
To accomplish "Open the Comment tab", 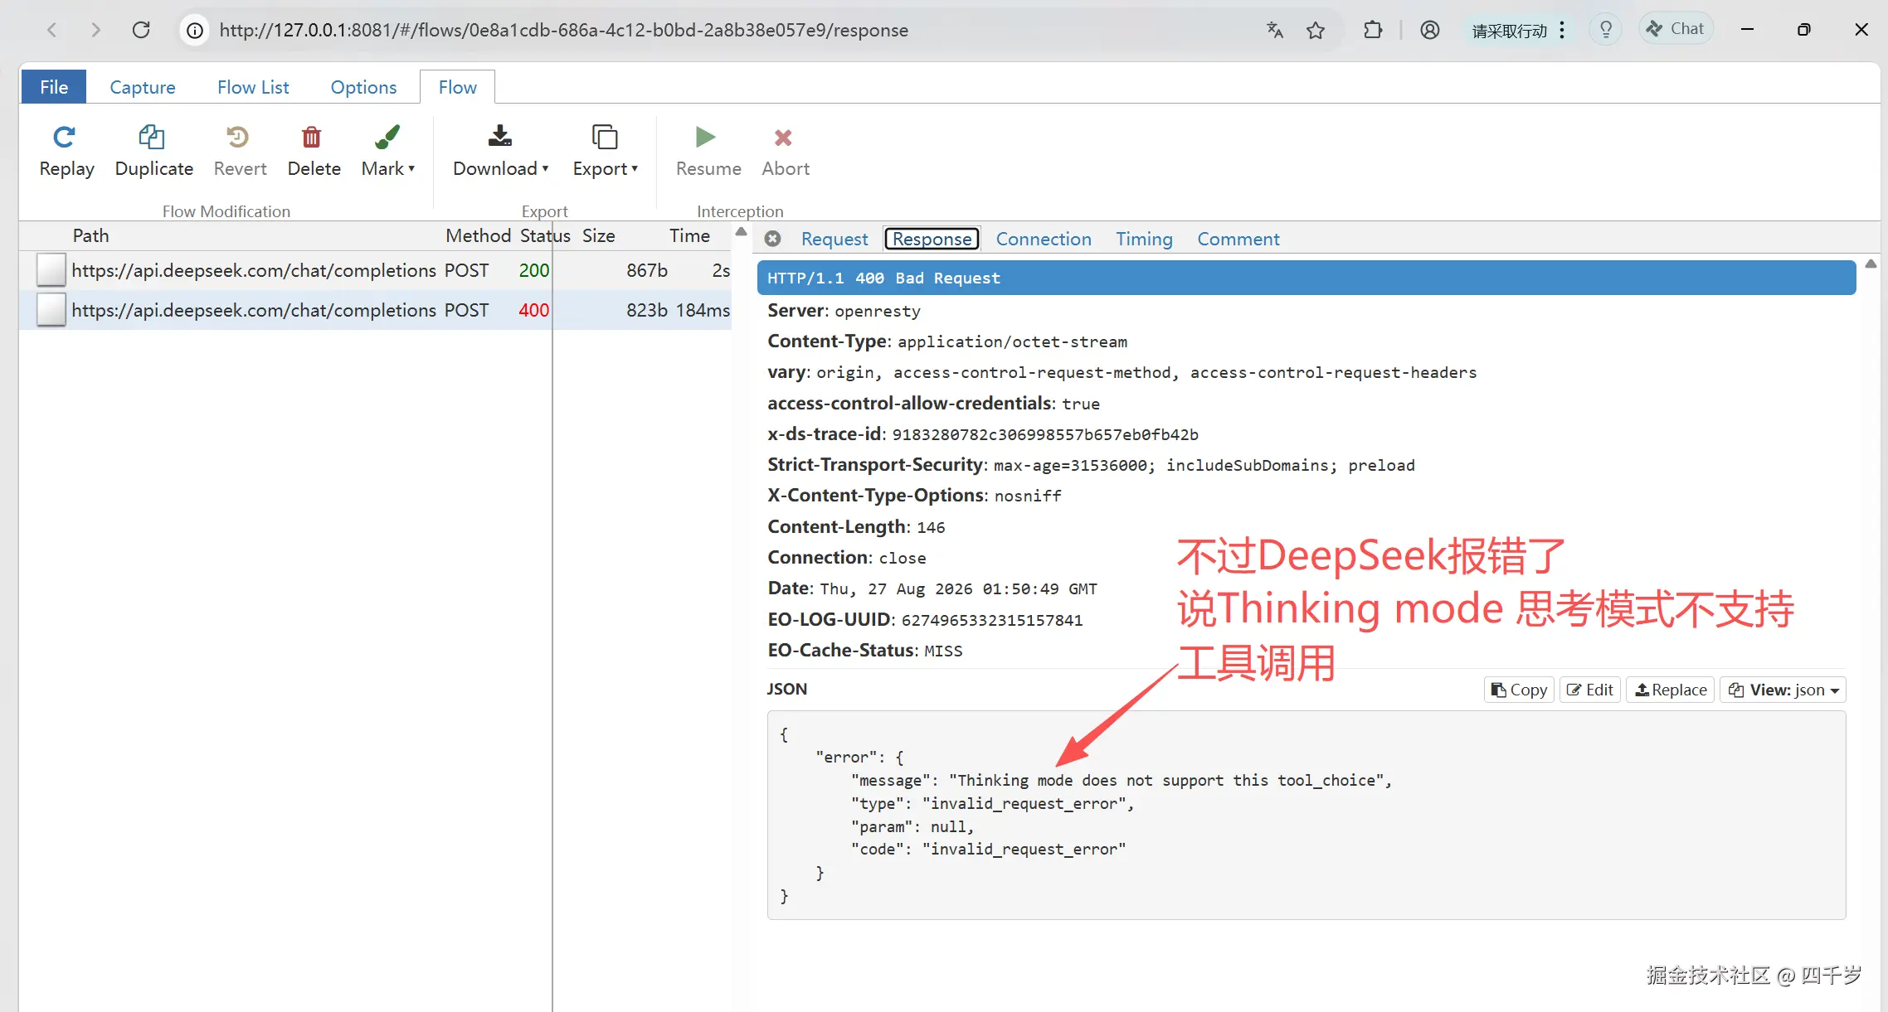I will pos(1238,239).
